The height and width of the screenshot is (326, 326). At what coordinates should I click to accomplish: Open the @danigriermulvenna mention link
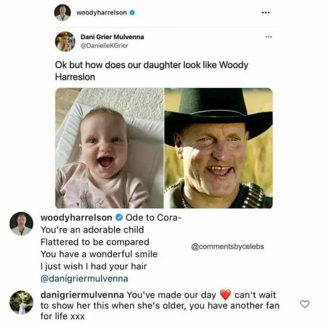(85, 278)
